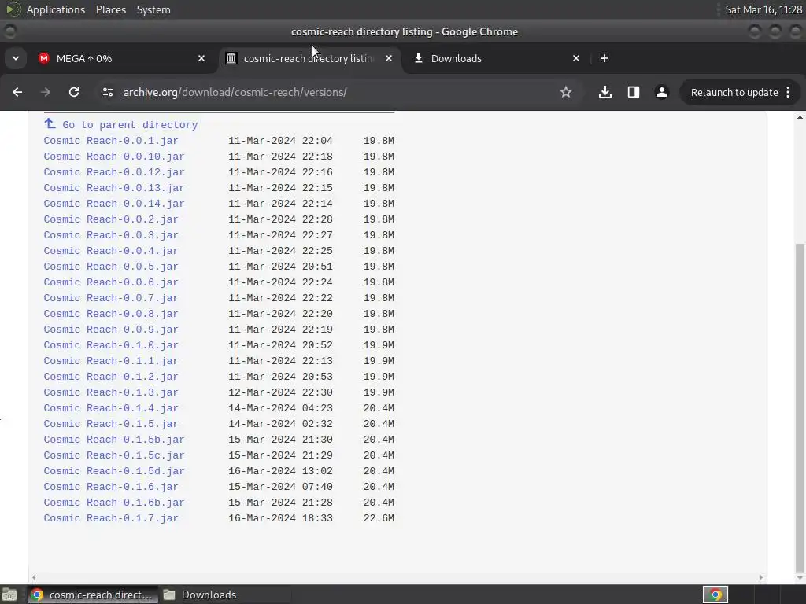The width and height of the screenshot is (806, 604).
Task: Download Cosmic Reach-0.1.0.jar
Action: [x=111, y=345]
